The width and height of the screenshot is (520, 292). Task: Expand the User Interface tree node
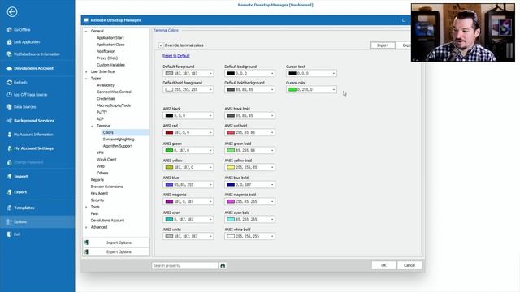tap(86, 72)
